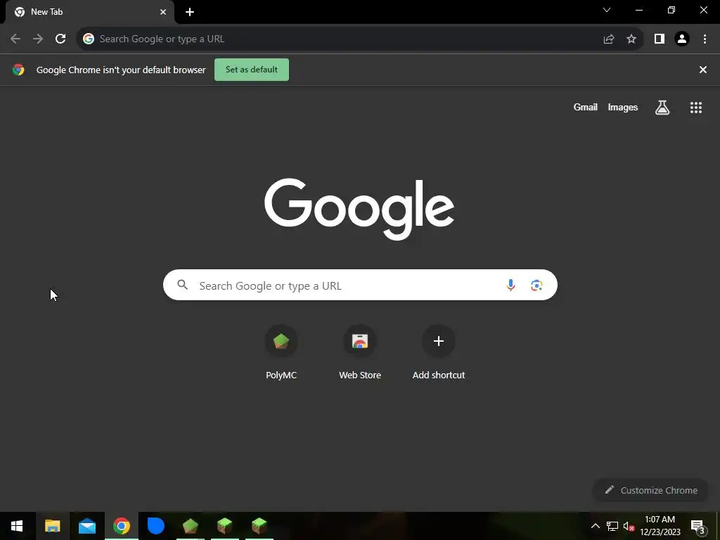The image size is (720, 540).
Task: Click muted volume icon in tray
Action: 629,526
